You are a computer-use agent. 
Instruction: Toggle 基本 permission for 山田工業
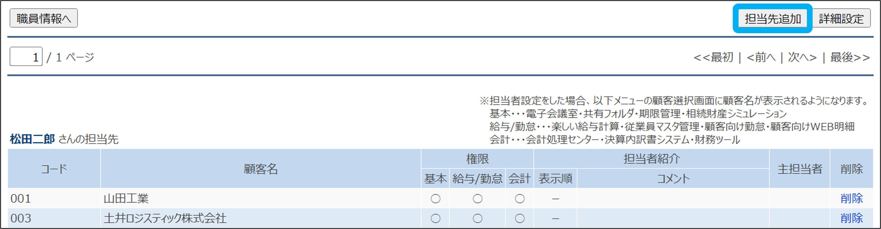click(435, 199)
